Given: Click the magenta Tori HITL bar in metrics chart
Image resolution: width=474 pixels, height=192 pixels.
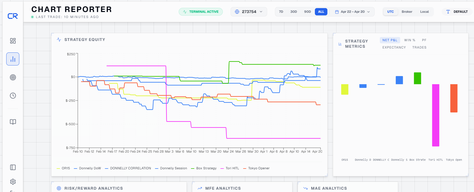Looking at the screenshot, I should (x=436, y=115).
